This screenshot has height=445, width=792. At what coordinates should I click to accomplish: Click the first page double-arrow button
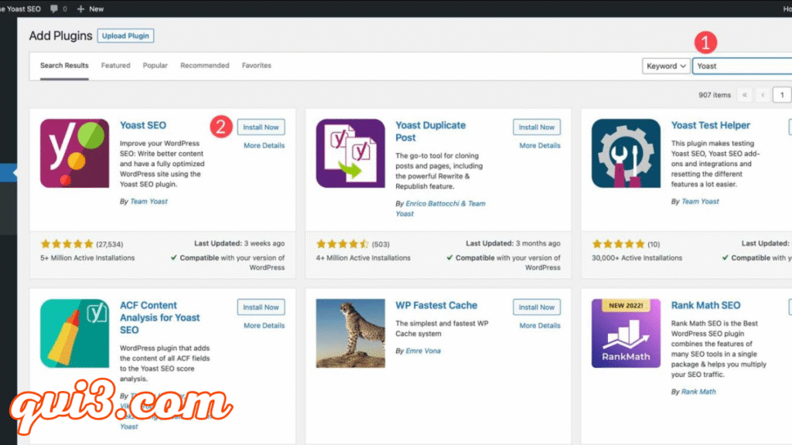pyautogui.click(x=745, y=95)
